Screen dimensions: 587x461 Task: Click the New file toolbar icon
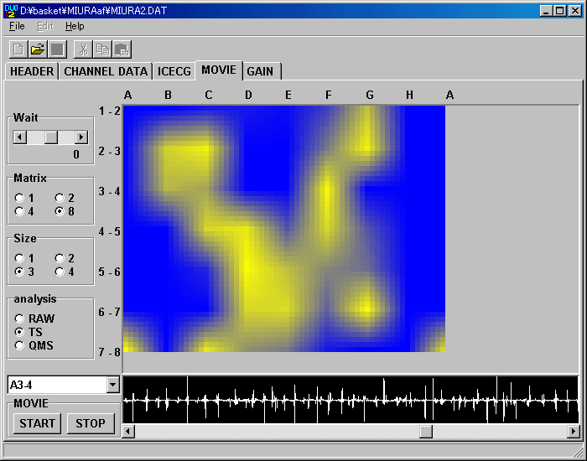coord(19,49)
